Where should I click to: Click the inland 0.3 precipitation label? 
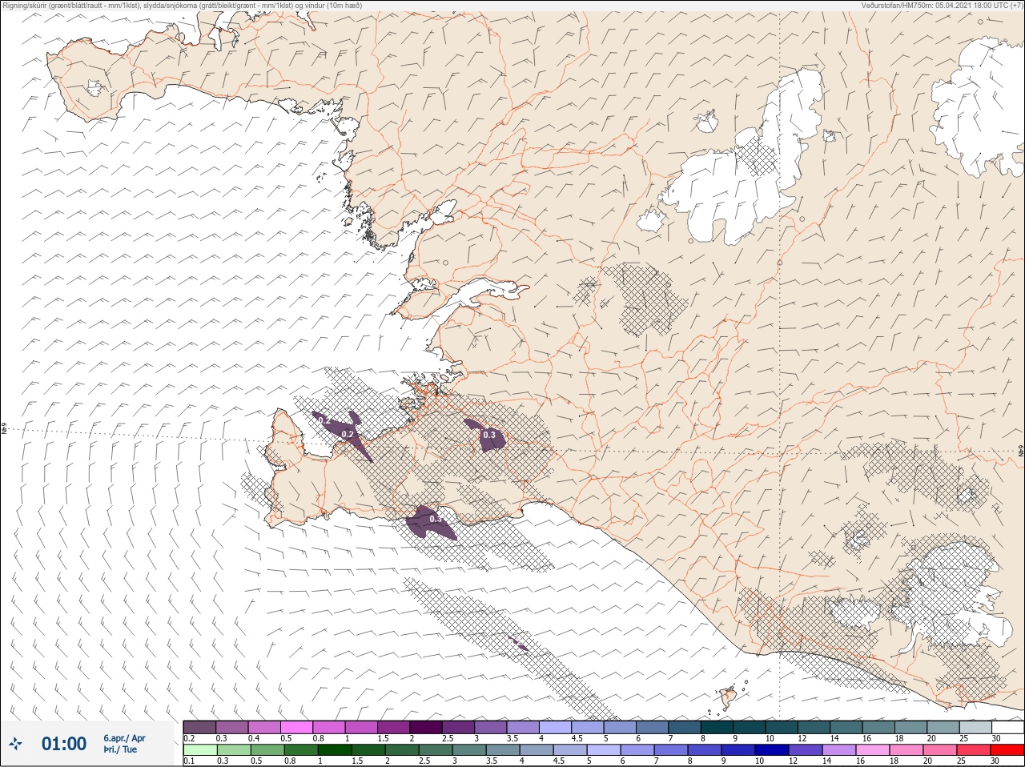pyautogui.click(x=490, y=436)
